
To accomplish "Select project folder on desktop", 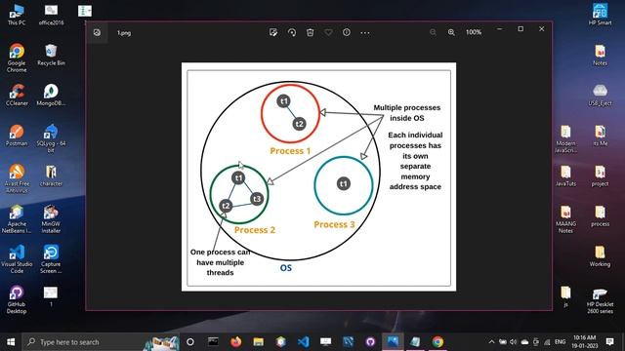I will [600, 175].
